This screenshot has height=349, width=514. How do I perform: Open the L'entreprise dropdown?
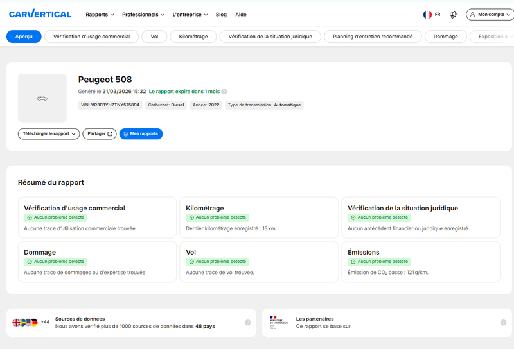click(190, 15)
